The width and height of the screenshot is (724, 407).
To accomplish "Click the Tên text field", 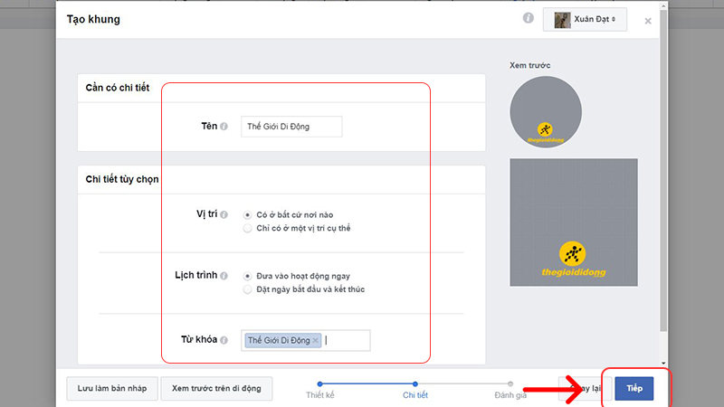I will coord(291,127).
